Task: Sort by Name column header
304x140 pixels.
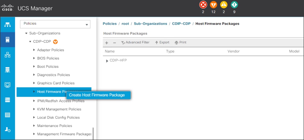Action: pos(110,51)
